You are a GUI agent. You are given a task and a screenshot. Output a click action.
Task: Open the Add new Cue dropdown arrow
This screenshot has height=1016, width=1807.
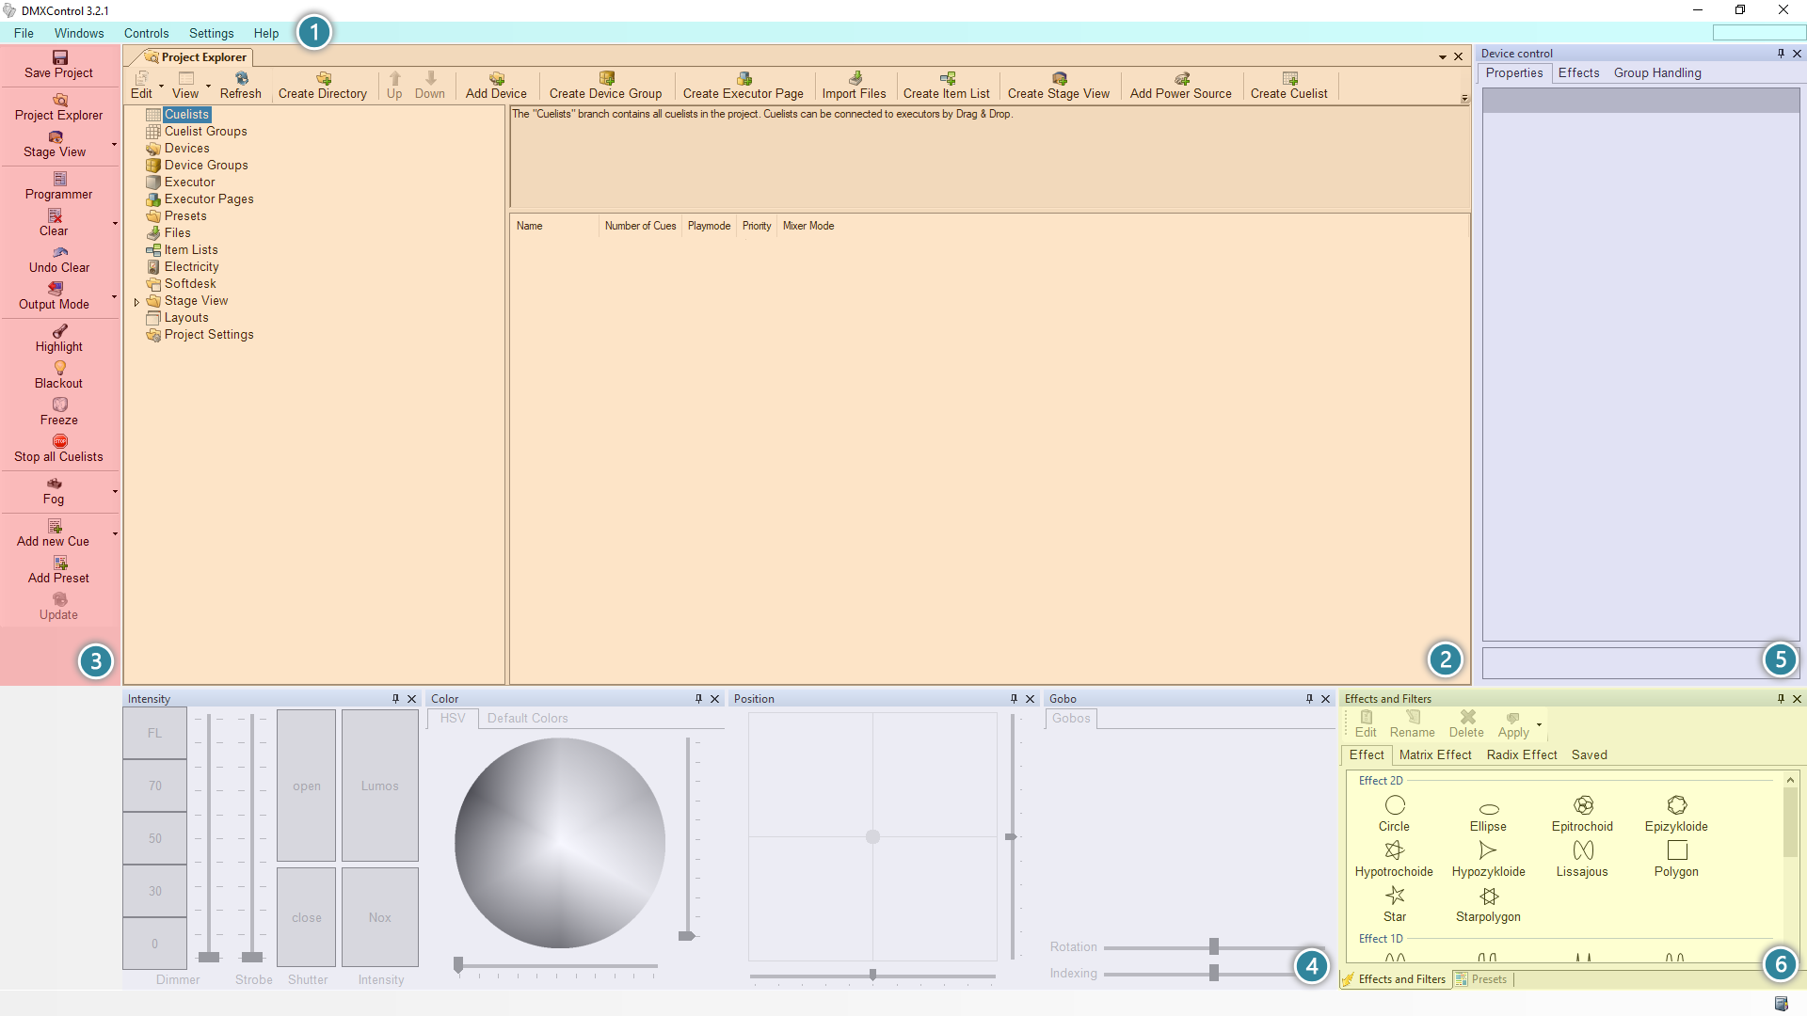click(115, 533)
